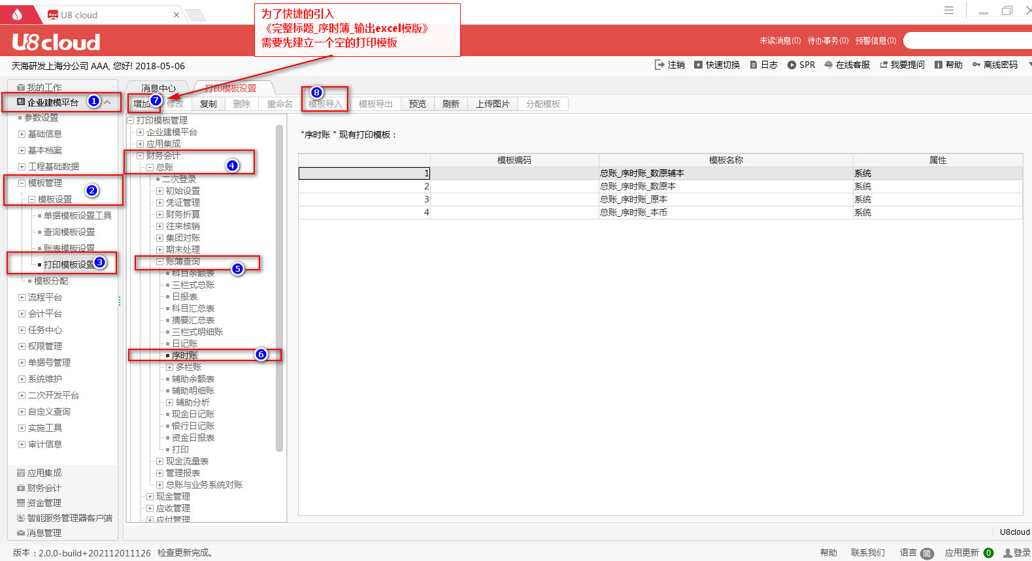Click the header search input field
The height and width of the screenshot is (561, 1032).
coord(967,40)
